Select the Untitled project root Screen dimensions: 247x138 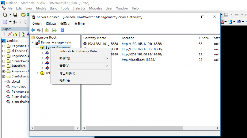[x=12, y=41]
